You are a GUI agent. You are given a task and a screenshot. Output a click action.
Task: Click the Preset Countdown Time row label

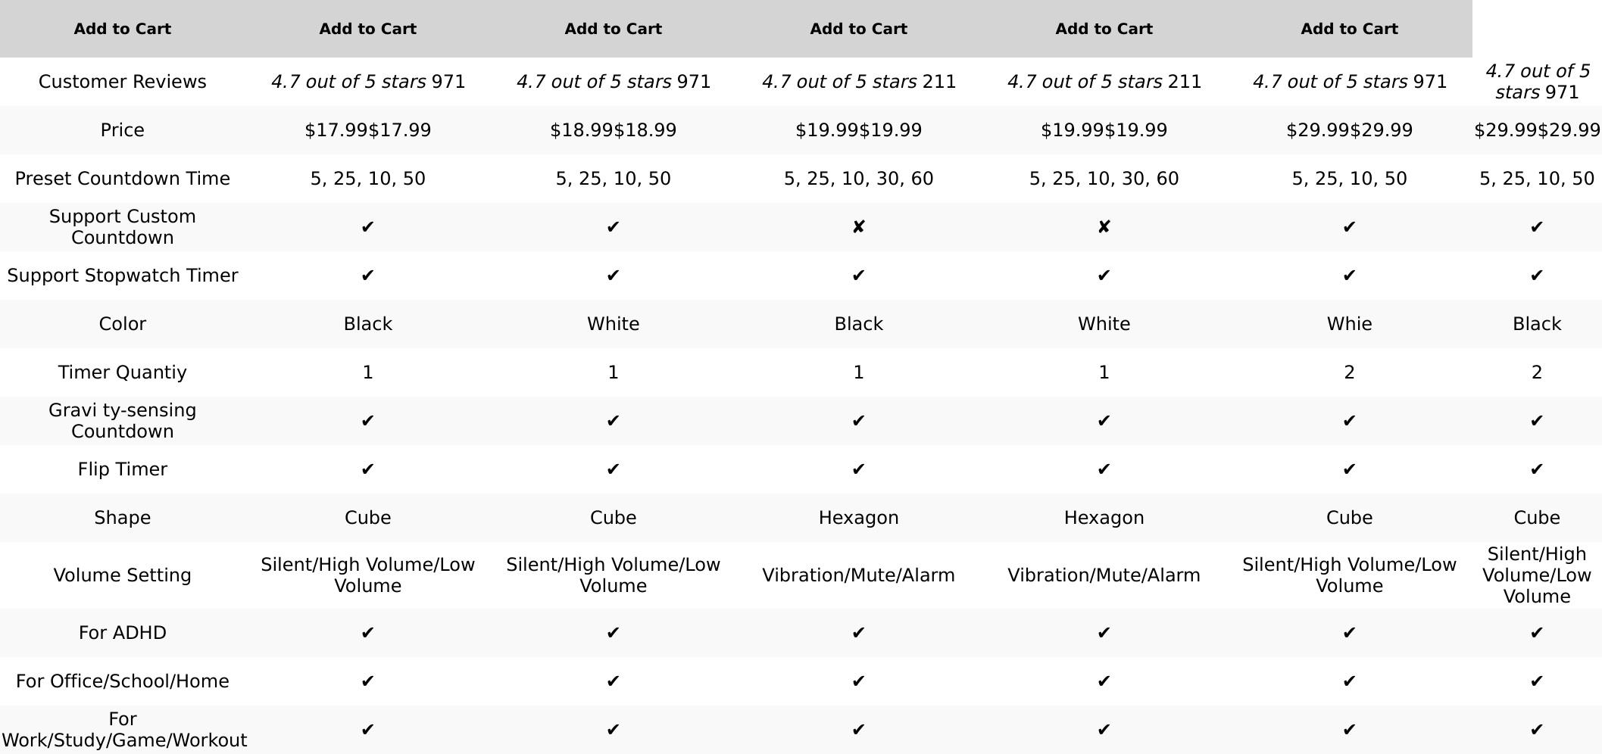coord(122,179)
